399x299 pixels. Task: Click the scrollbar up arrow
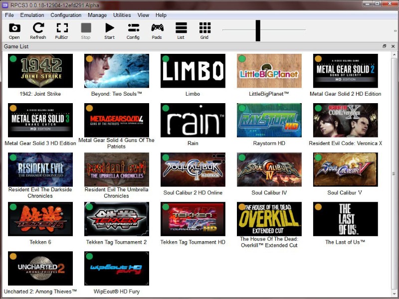(394, 54)
